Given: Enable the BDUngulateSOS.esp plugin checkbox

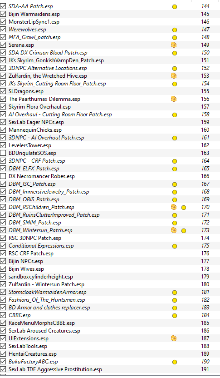Looking at the screenshot, I should coord(3,153).
